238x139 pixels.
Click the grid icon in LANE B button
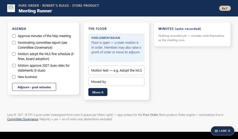coord(216,131)
